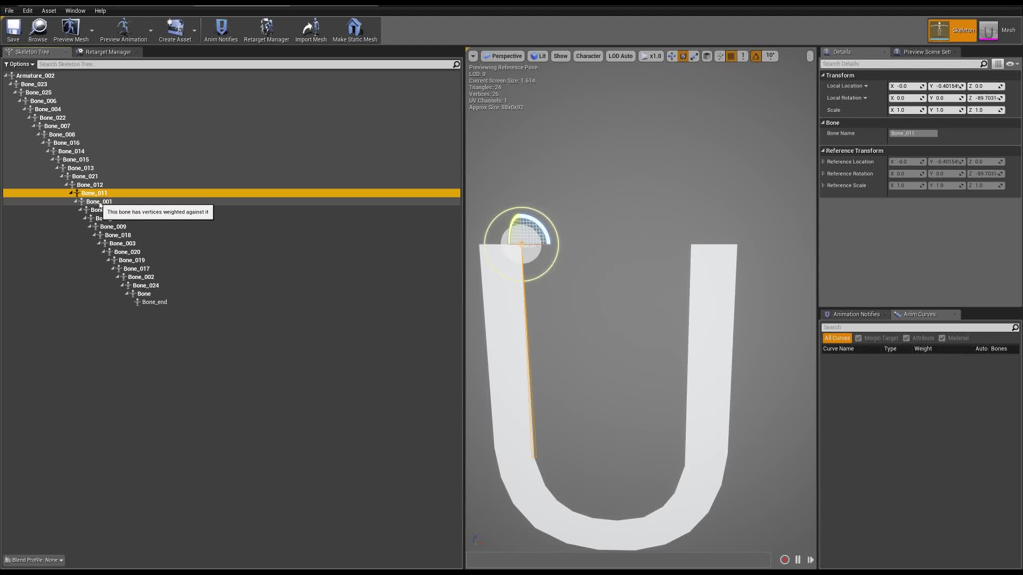1023x575 pixels.
Task: Toggle the Material filter checkbox
Action: [942, 338]
